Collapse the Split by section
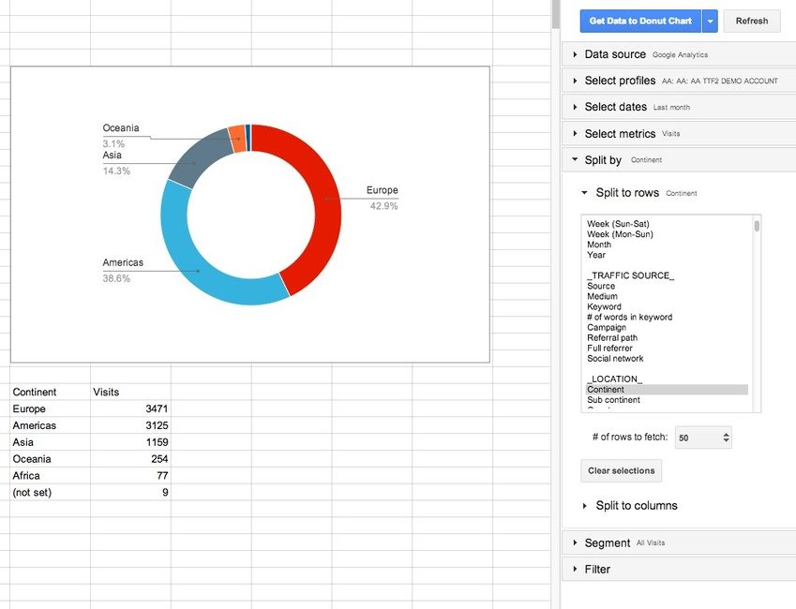Viewport: 796px width, 609px height. coord(679,160)
